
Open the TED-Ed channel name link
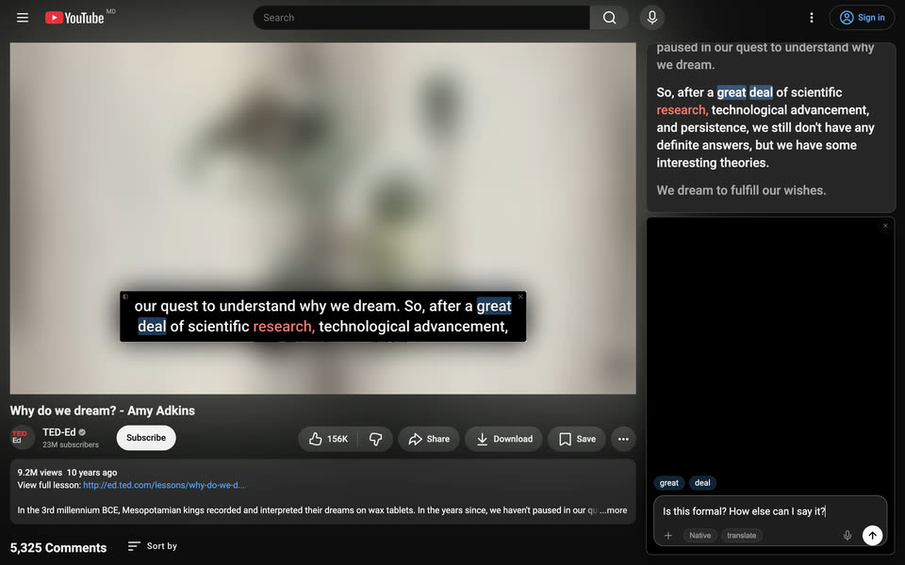pyautogui.click(x=58, y=432)
